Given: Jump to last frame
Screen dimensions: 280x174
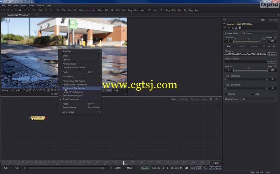Looking at the screenshot, I should coord(177,168).
